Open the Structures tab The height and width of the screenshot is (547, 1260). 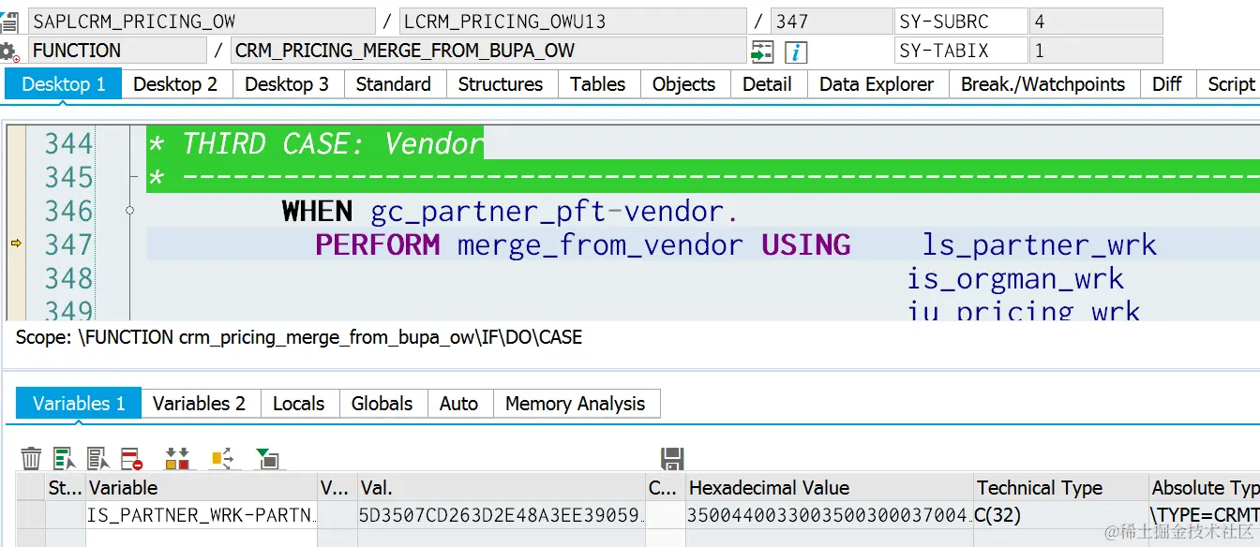coord(501,84)
